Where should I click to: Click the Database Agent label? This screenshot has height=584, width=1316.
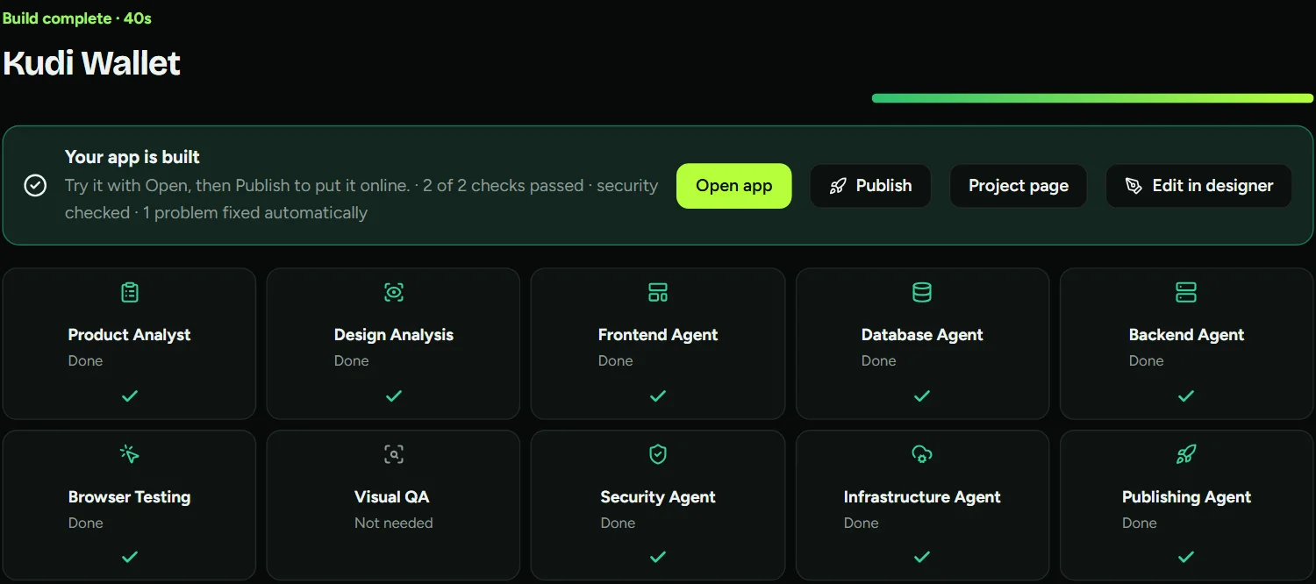[x=922, y=335]
